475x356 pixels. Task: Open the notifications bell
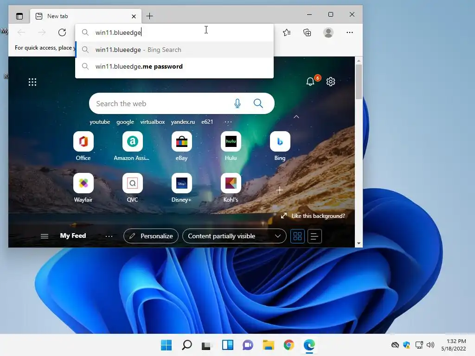(x=310, y=82)
